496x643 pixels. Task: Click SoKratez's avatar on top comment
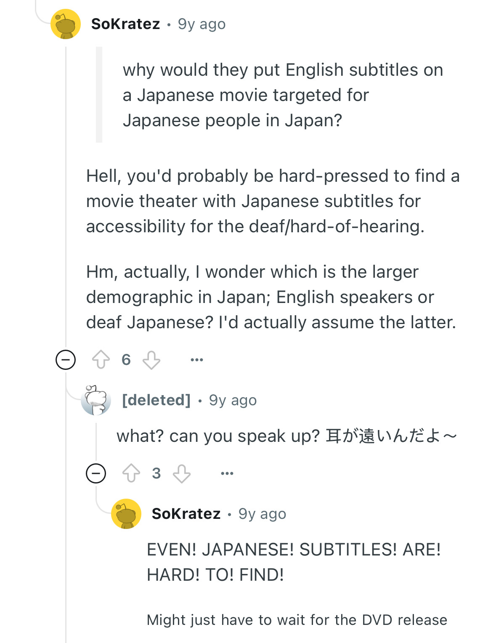click(66, 24)
